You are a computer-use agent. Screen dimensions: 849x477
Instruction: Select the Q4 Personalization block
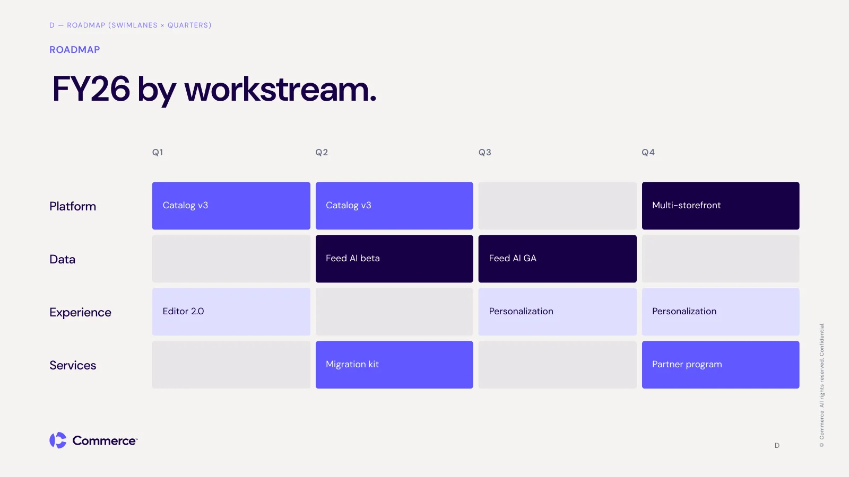coord(721,312)
